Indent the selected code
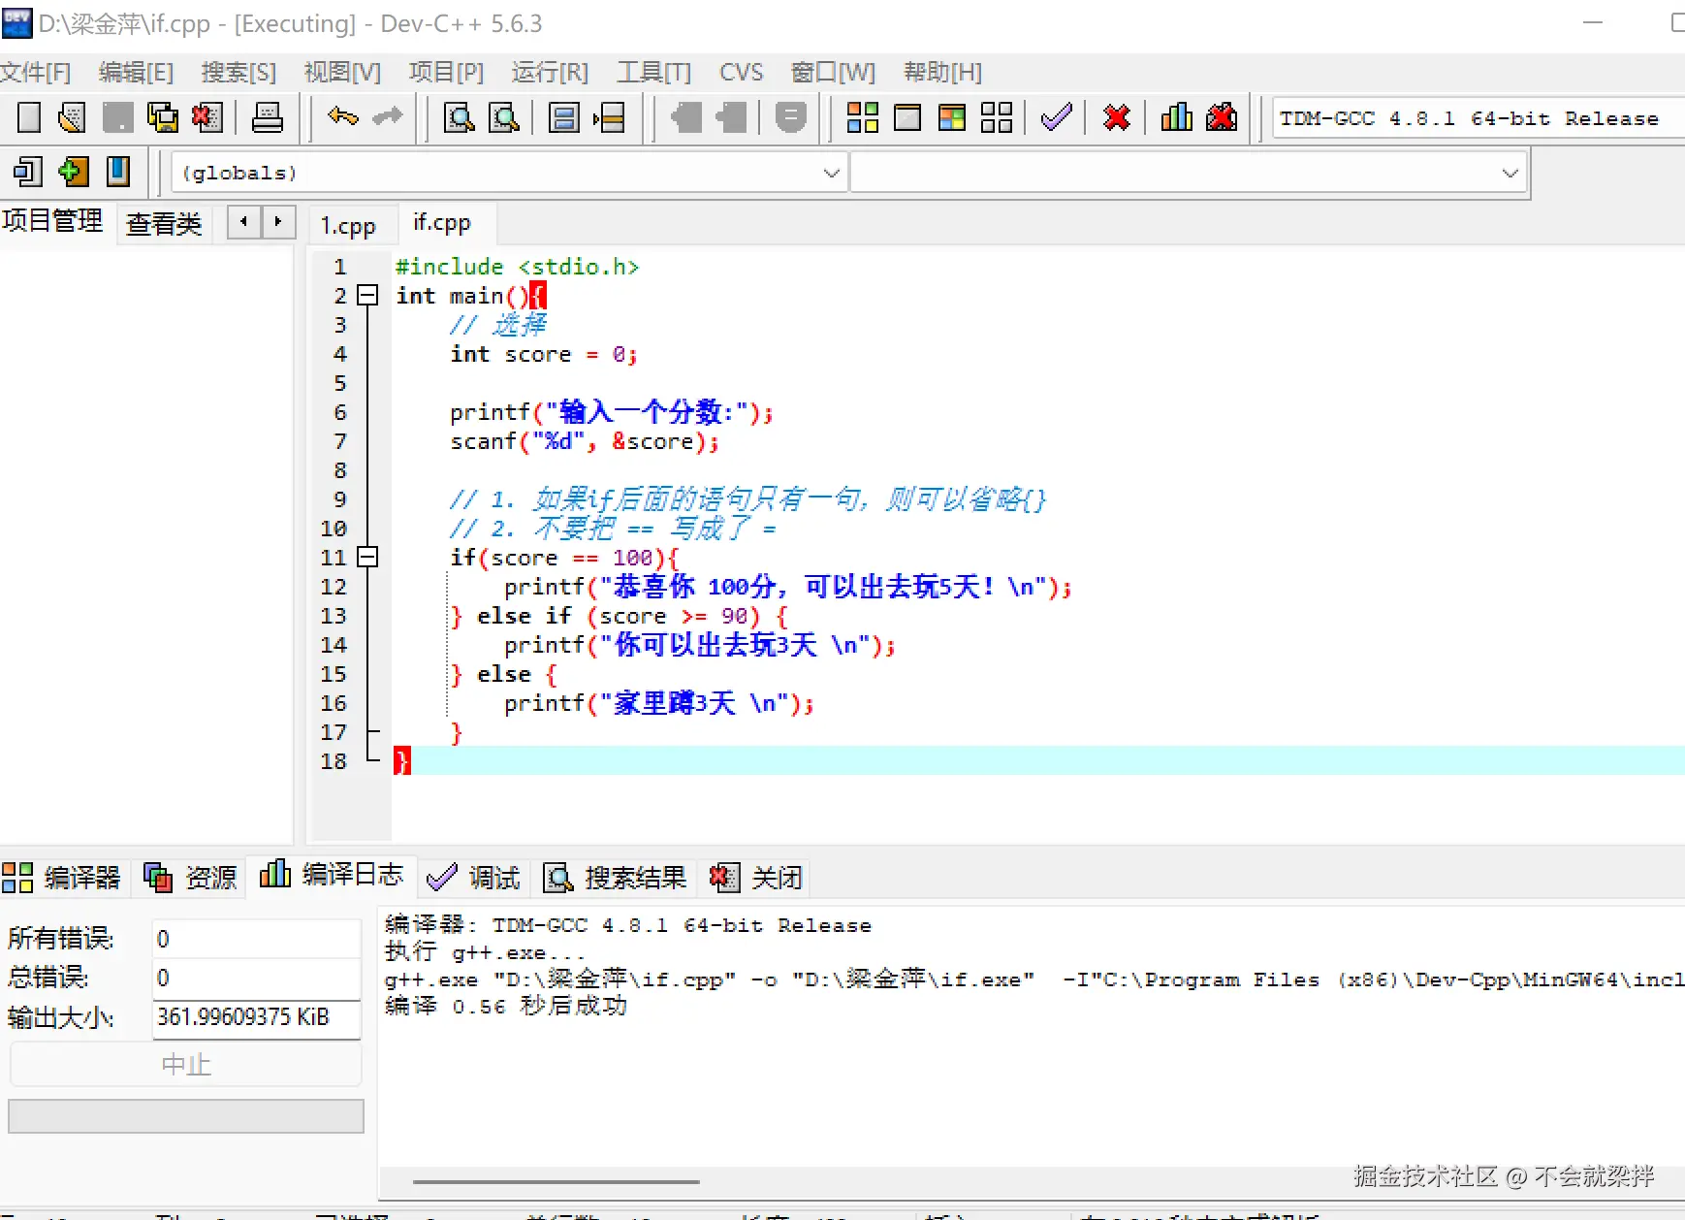Image resolution: width=1685 pixels, height=1220 pixels. coord(731,117)
